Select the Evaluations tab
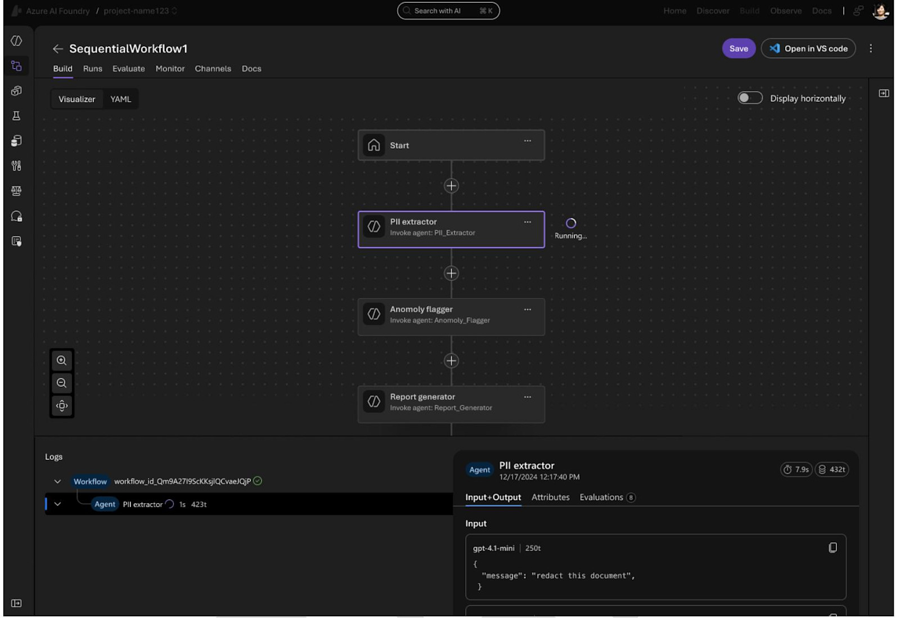This screenshot has height=618, width=900. coord(607,498)
